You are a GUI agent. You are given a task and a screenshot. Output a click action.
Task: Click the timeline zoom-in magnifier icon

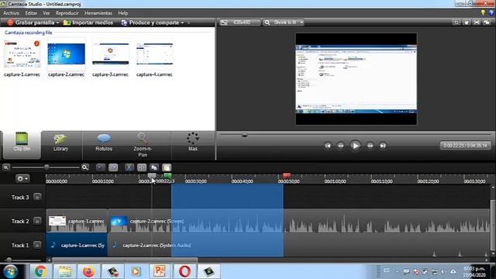tap(84, 167)
